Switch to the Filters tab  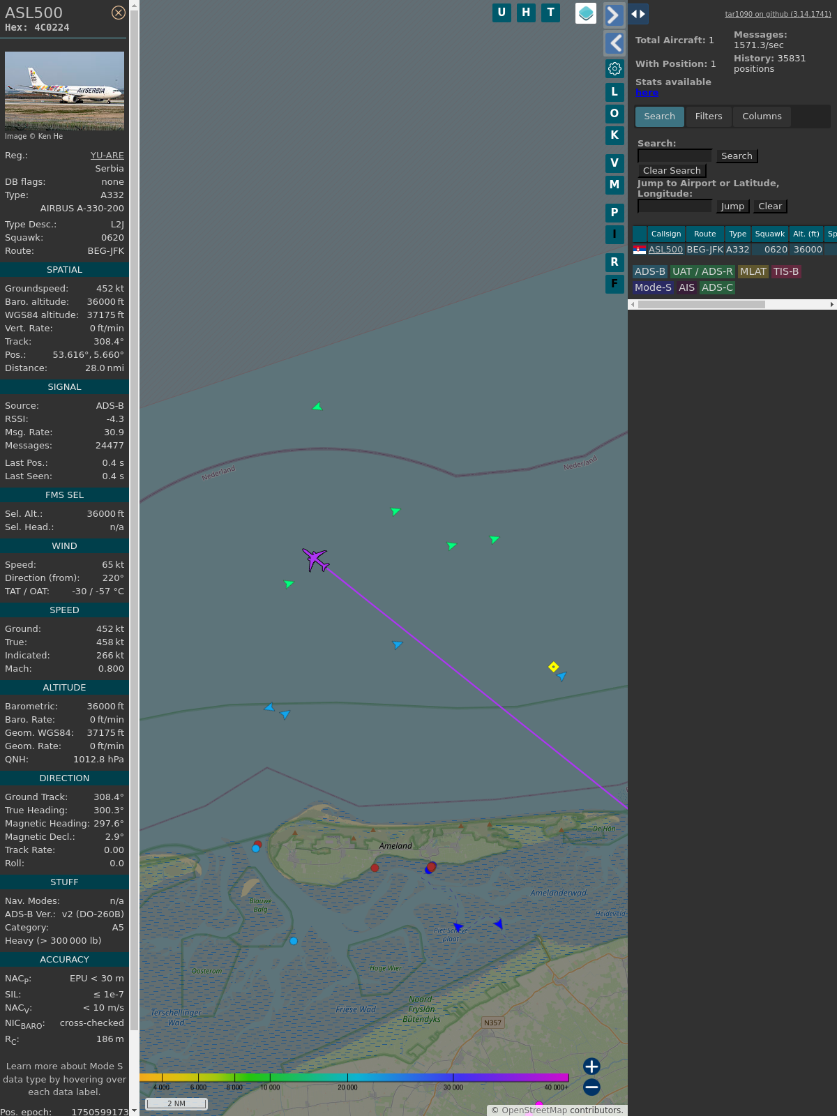click(x=708, y=116)
